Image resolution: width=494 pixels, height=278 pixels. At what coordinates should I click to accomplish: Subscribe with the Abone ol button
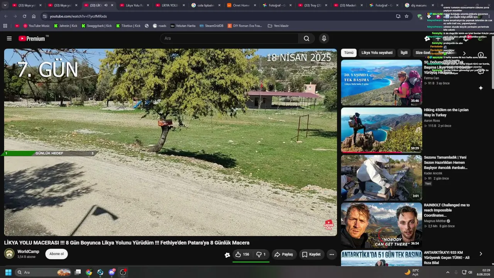(56, 254)
